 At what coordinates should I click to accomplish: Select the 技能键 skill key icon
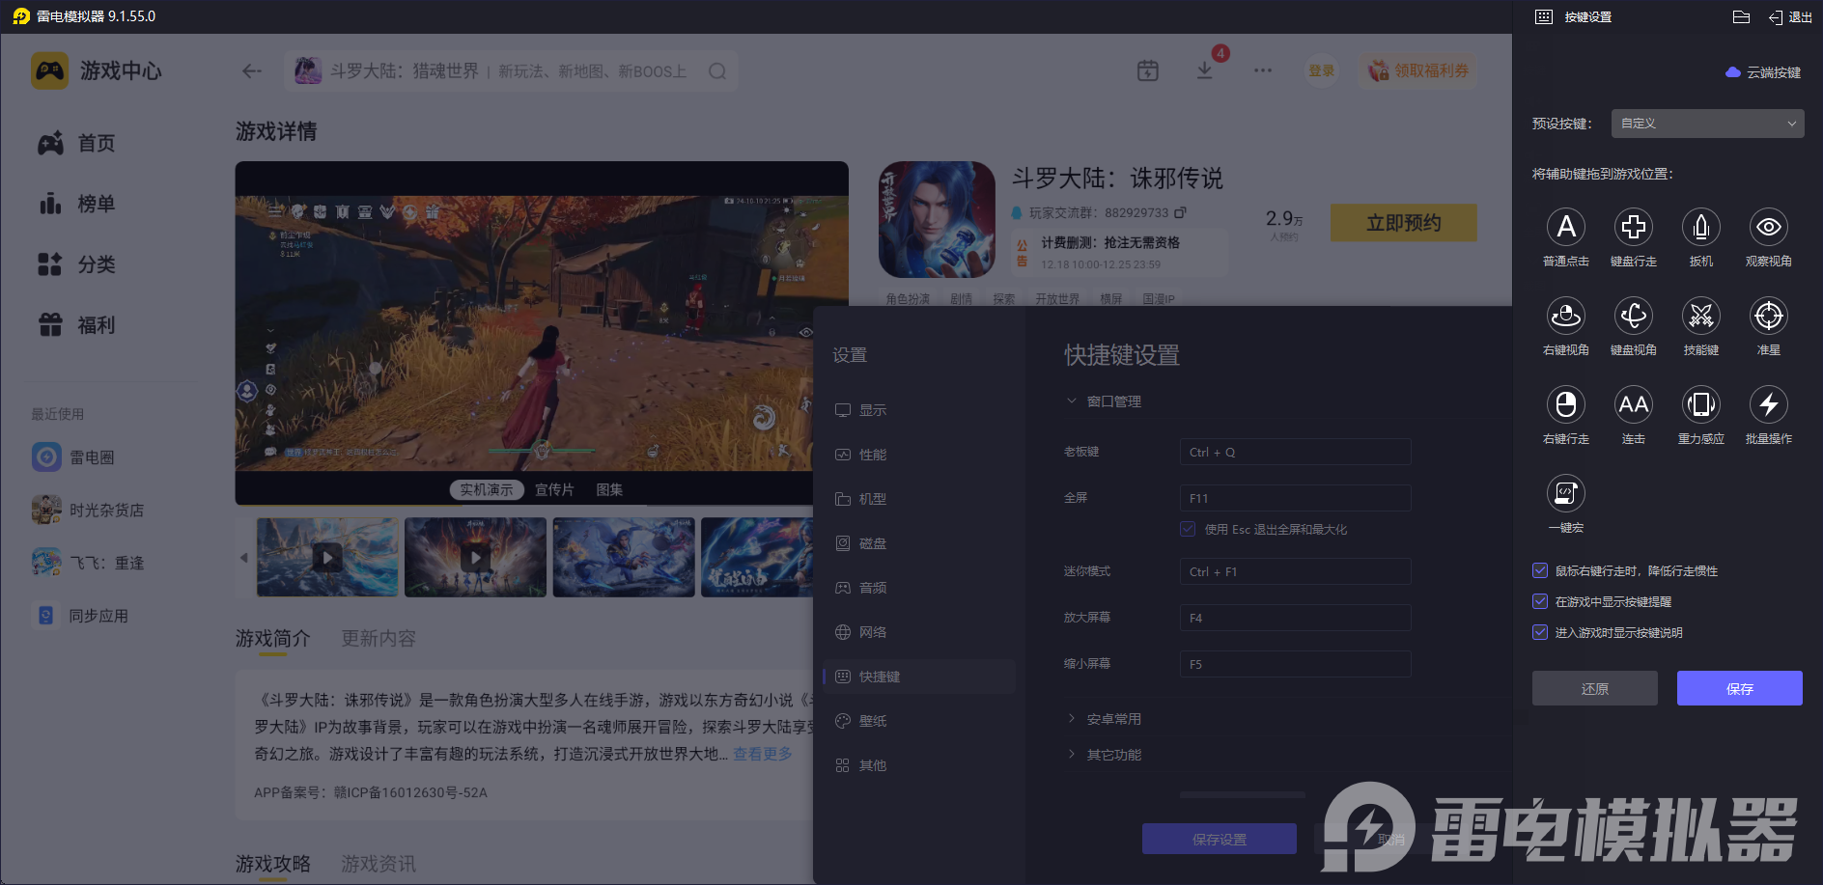click(1701, 316)
